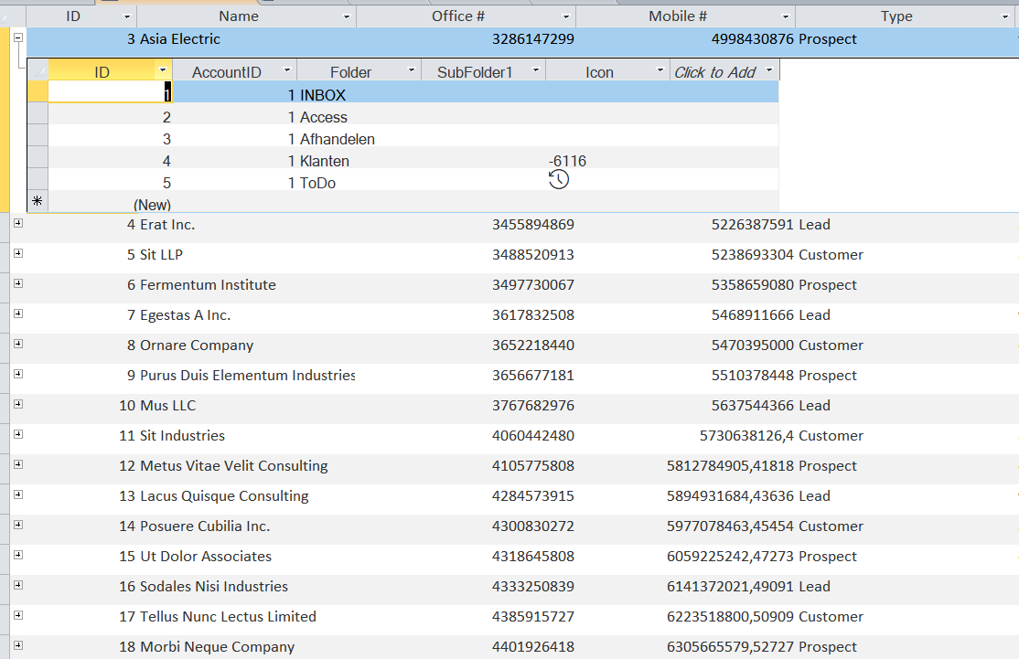Select all subdatasheet rows via corner selector

click(x=38, y=70)
